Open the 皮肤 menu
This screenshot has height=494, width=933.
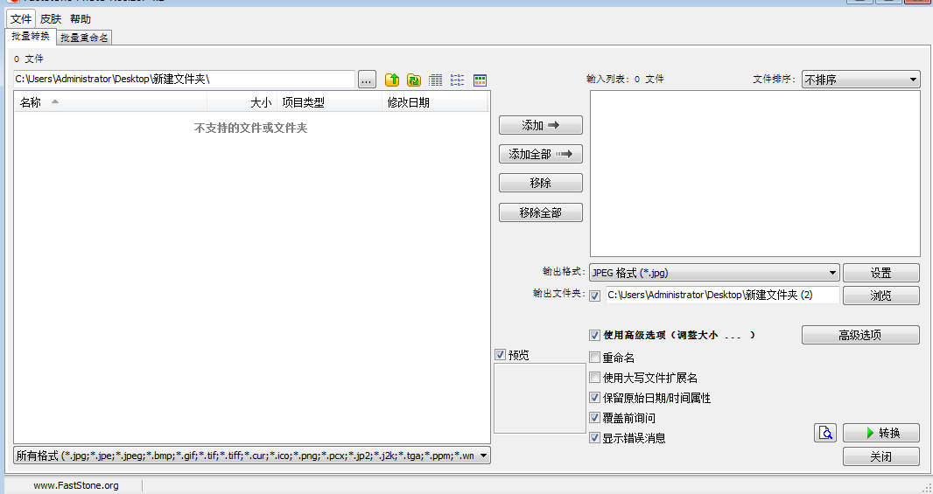(51, 18)
